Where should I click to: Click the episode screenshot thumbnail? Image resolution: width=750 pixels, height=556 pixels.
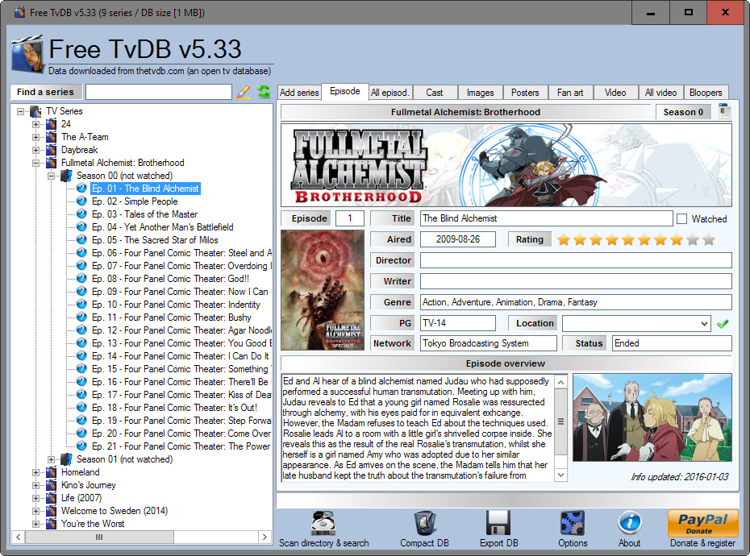click(x=652, y=417)
